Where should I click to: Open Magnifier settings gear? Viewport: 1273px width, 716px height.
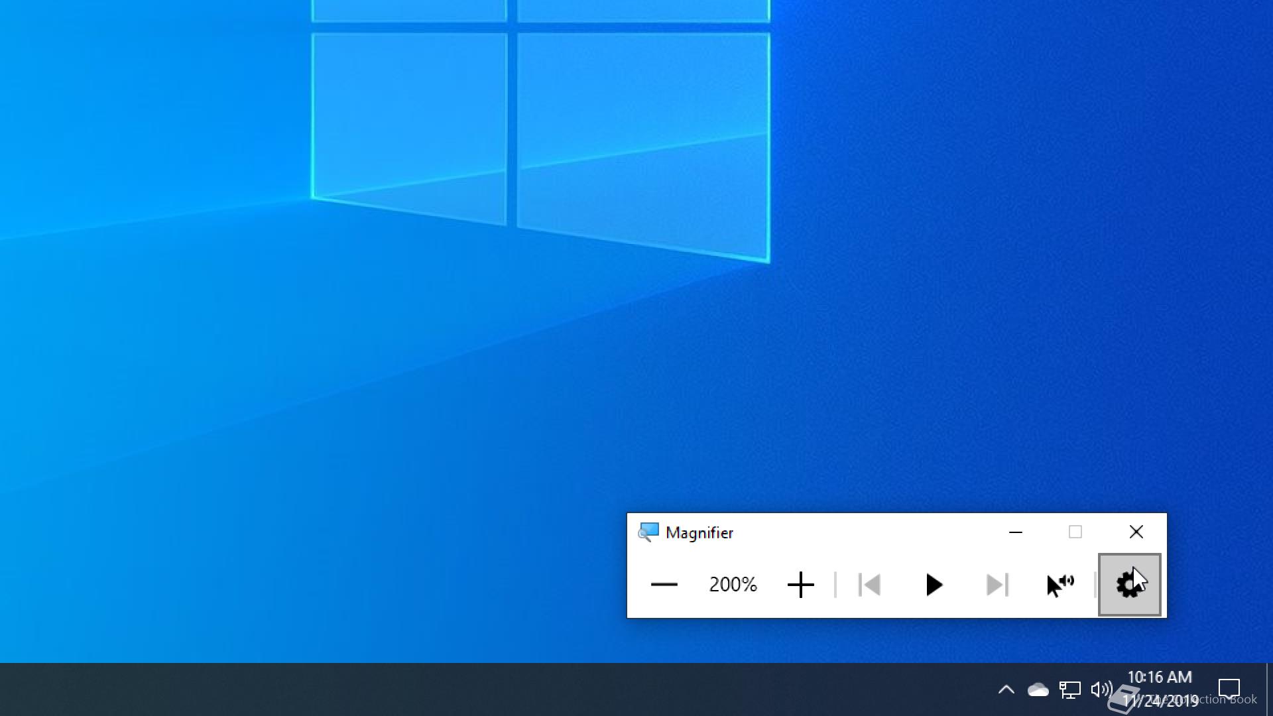tap(1130, 585)
